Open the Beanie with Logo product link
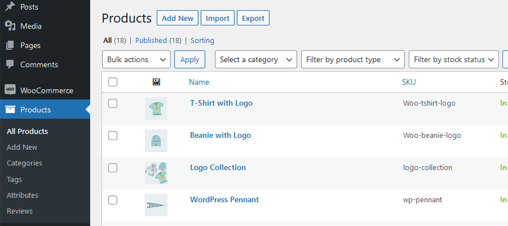Image resolution: width=508 pixels, height=226 pixels. coord(220,136)
